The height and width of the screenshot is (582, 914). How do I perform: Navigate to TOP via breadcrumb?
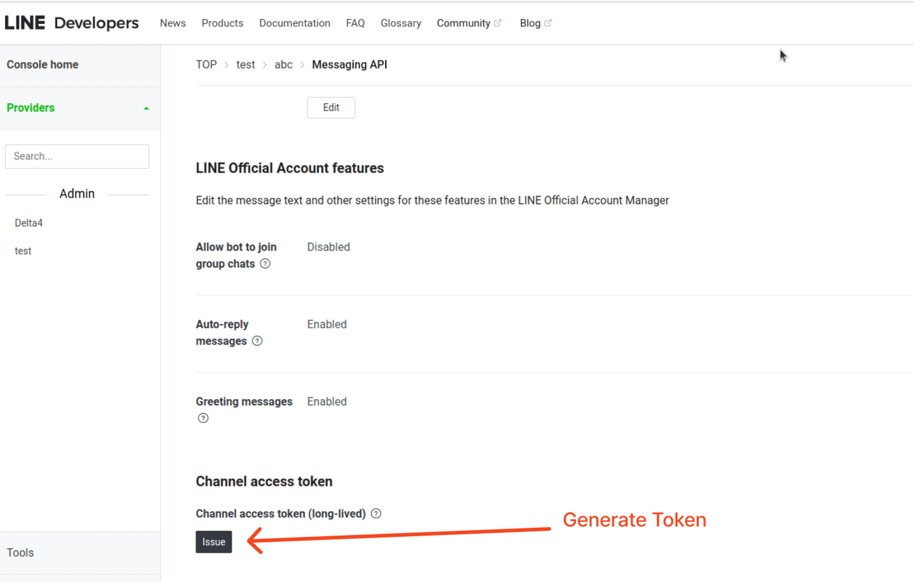point(206,64)
